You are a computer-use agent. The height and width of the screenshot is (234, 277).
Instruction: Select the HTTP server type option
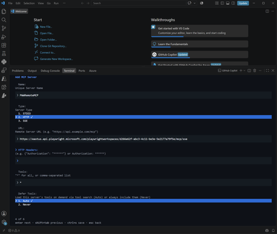pos(143,117)
